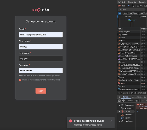The image size is (147, 130).
Task: Click the Last Name input field
Action: [41, 59]
